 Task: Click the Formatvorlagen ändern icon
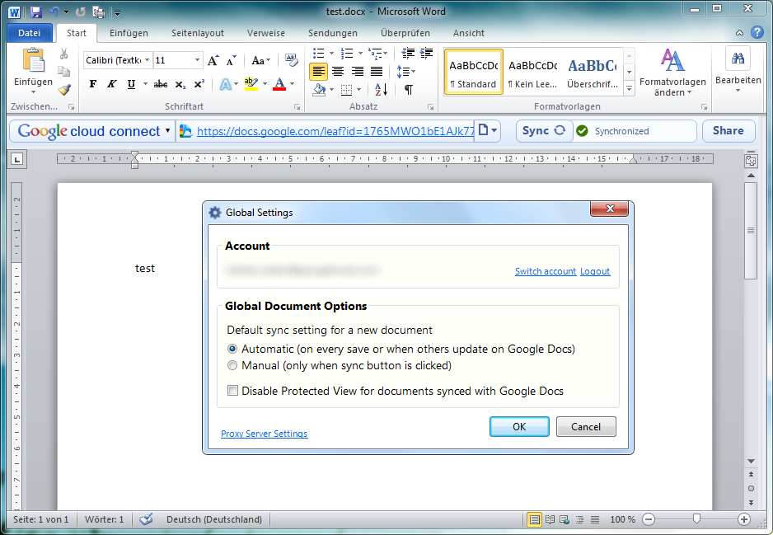click(x=672, y=60)
